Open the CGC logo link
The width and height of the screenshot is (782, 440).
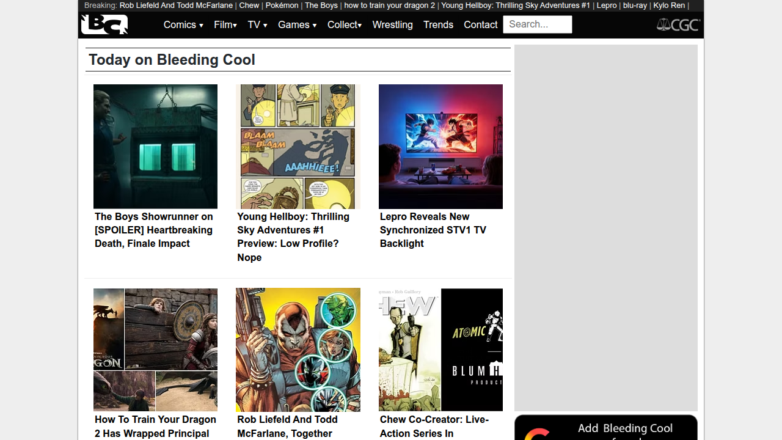678,24
